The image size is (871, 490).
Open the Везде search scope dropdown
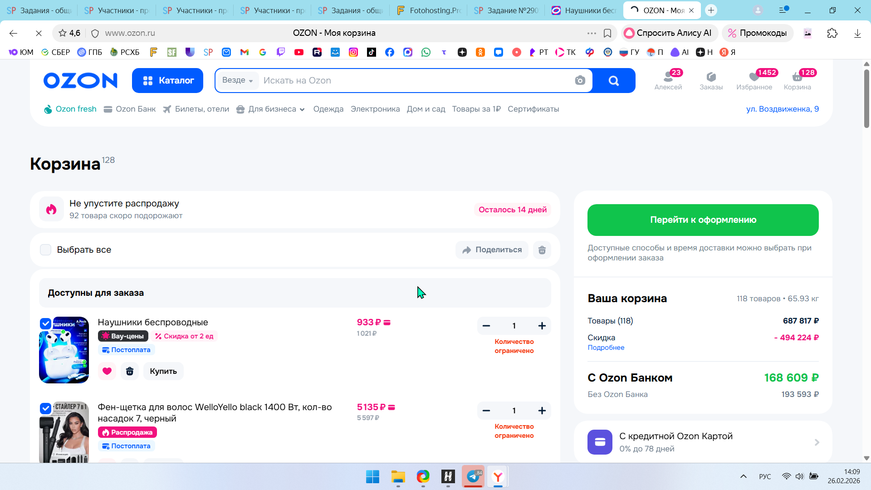(237, 80)
